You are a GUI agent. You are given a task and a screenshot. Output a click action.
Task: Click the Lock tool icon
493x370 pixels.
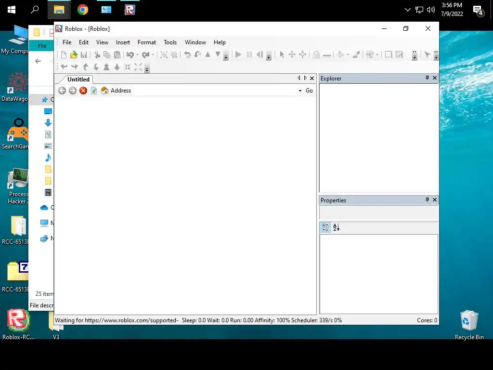[x=316, y=55]
